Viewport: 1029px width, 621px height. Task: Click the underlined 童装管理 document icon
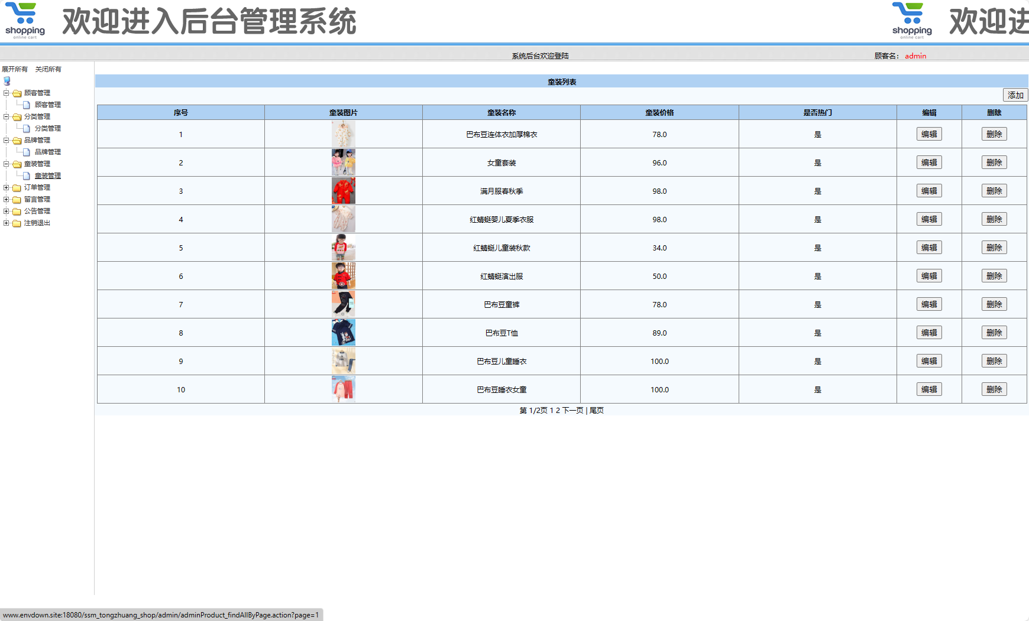(28, 175)
